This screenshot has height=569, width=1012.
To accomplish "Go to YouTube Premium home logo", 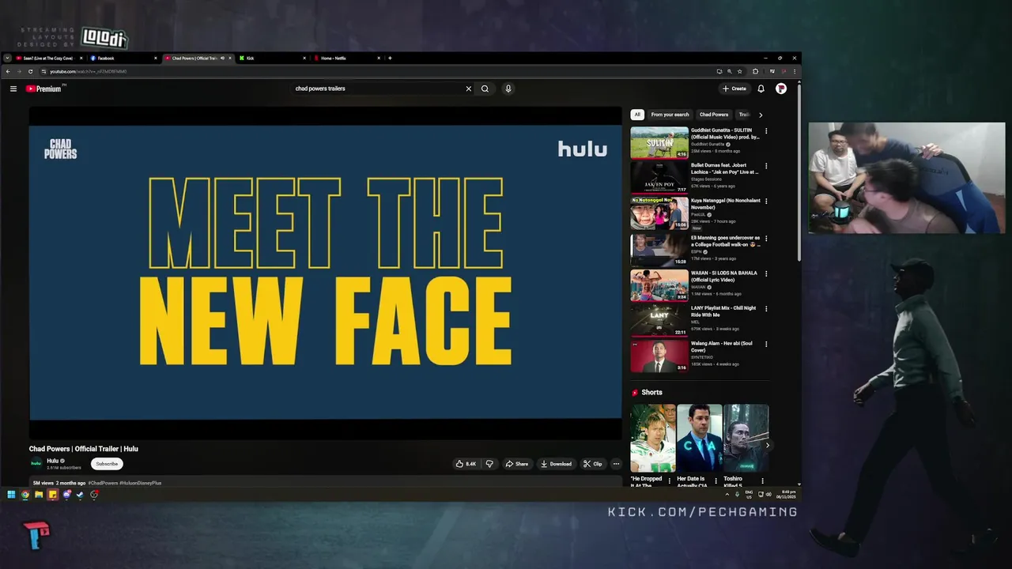I will (43, 89).
